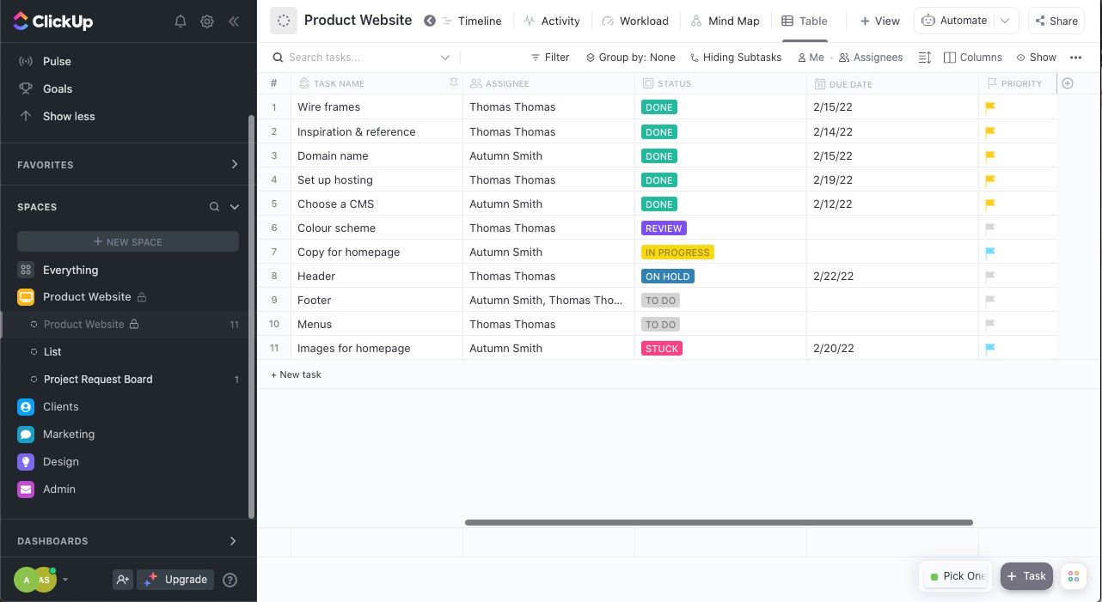
Task: Click the Priority column header
Action: tap(1014, 83)
